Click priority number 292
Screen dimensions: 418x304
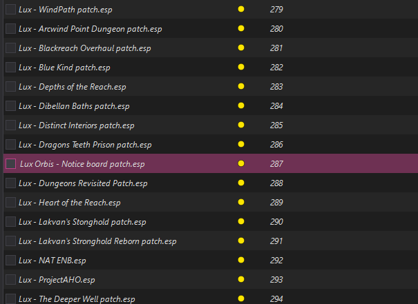click(276, 261)
